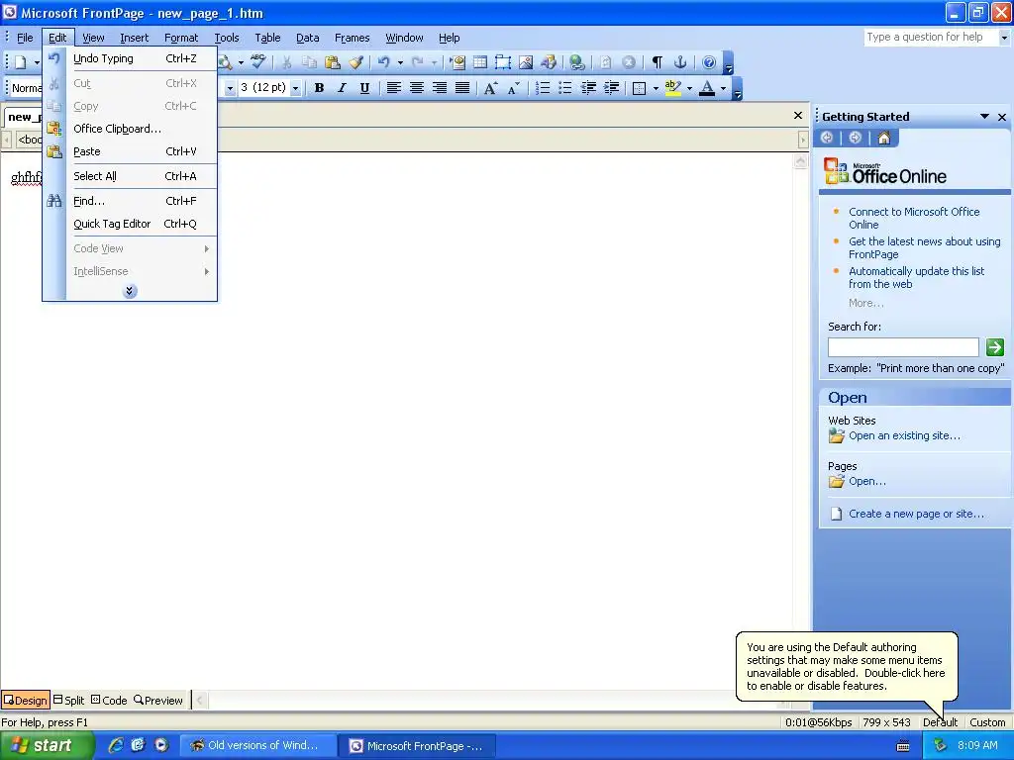Apply bulleted list formatting
The height and width of the screenshot is (760, 1014).
(x=564, y=88)
